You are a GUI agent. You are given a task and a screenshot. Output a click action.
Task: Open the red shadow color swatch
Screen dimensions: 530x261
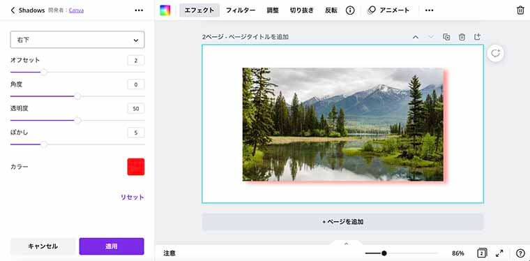(x=136, y=167)
